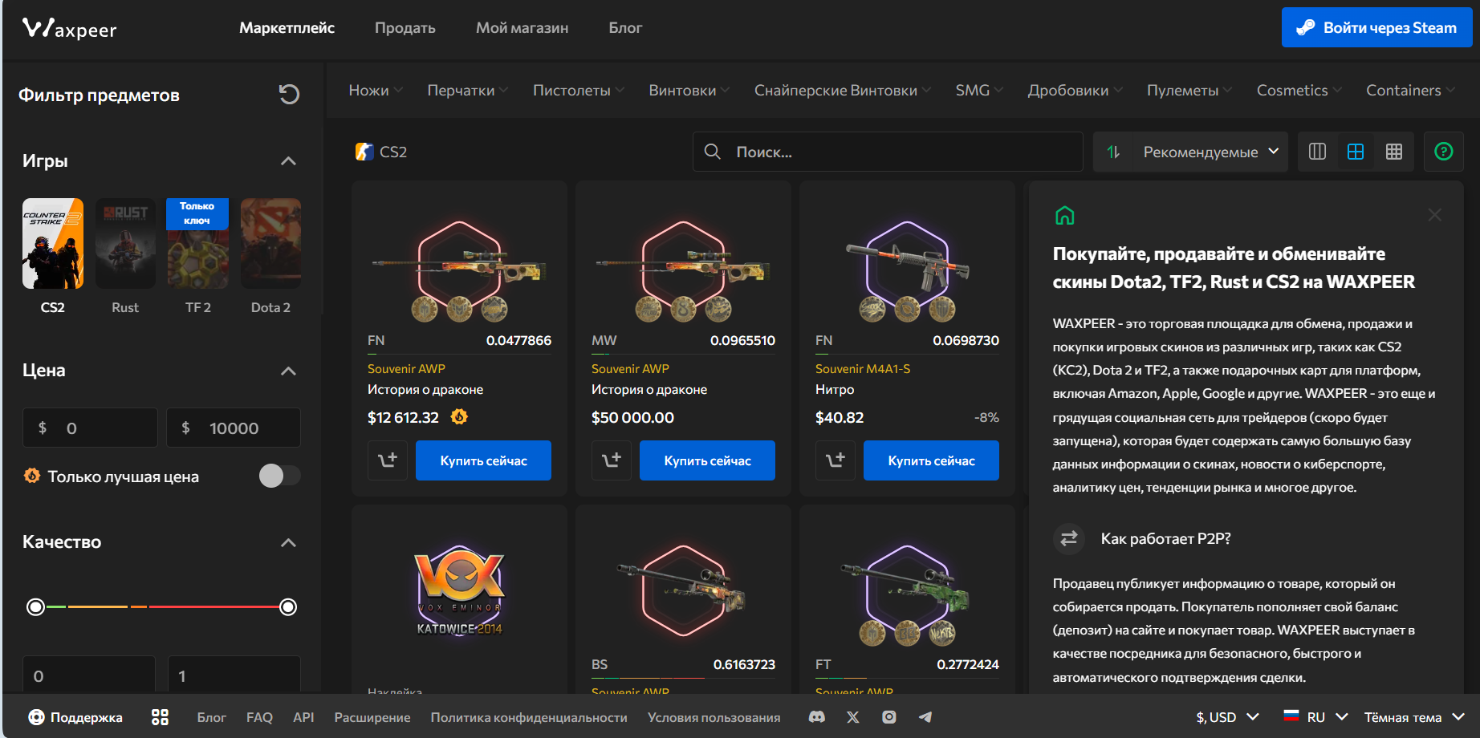The width and height of the screenshot is (1480, 738).
Task: Collapse the Качество filter section
Action: click(289, 542)
